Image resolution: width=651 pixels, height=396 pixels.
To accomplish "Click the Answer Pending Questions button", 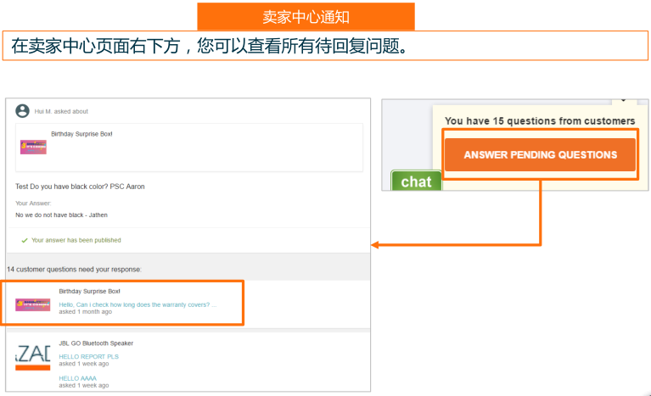I will [540, 154].
